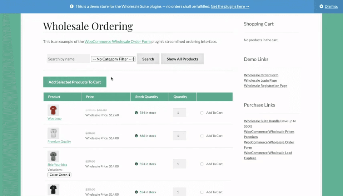Open the Color: Green variations dropdown
Viewport: 343px width, 196px height.
point(59,175)
